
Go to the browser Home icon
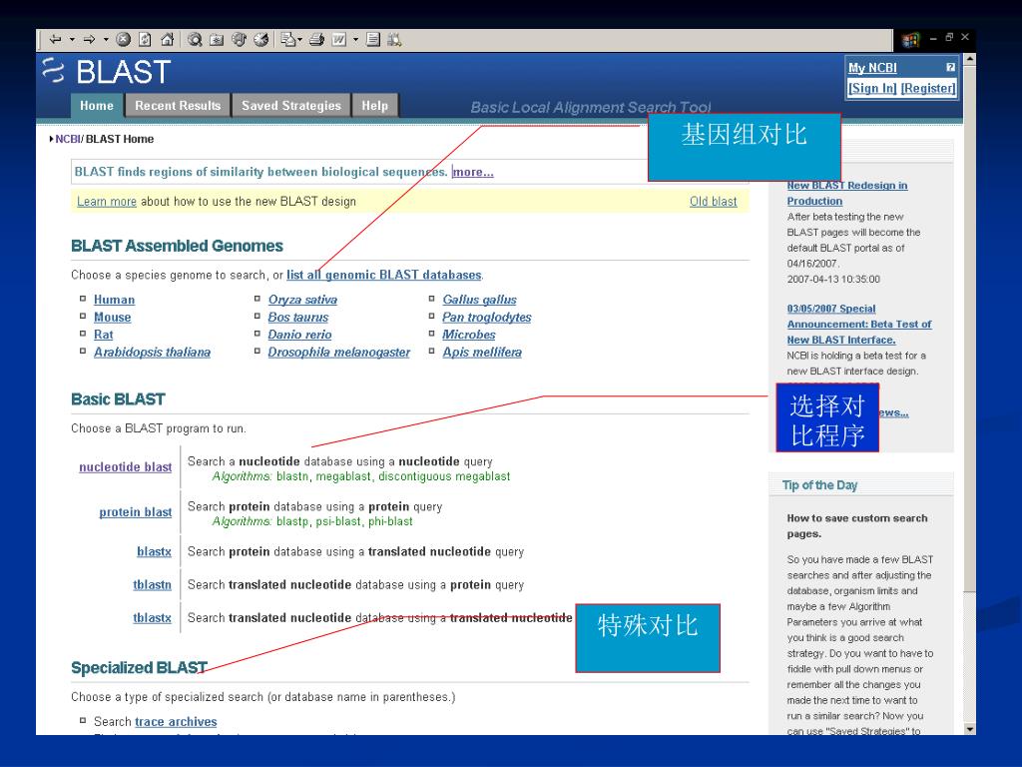167,40
